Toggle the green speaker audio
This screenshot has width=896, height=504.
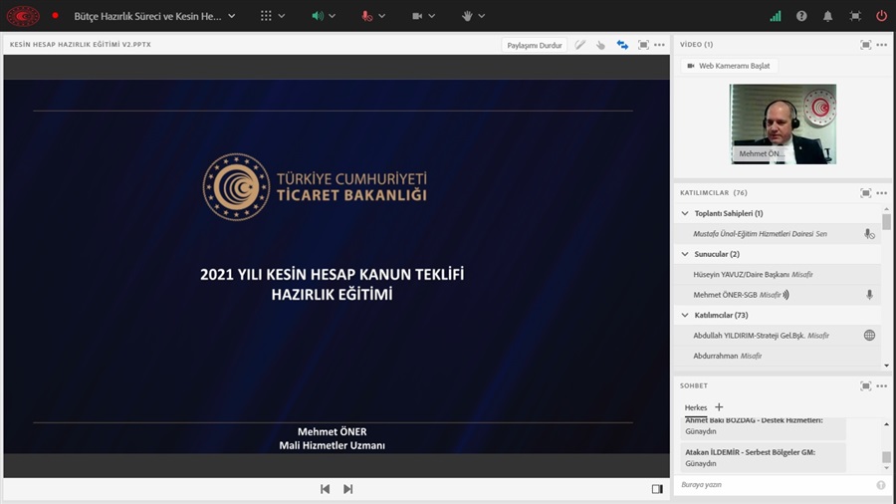tap(318, 16)
